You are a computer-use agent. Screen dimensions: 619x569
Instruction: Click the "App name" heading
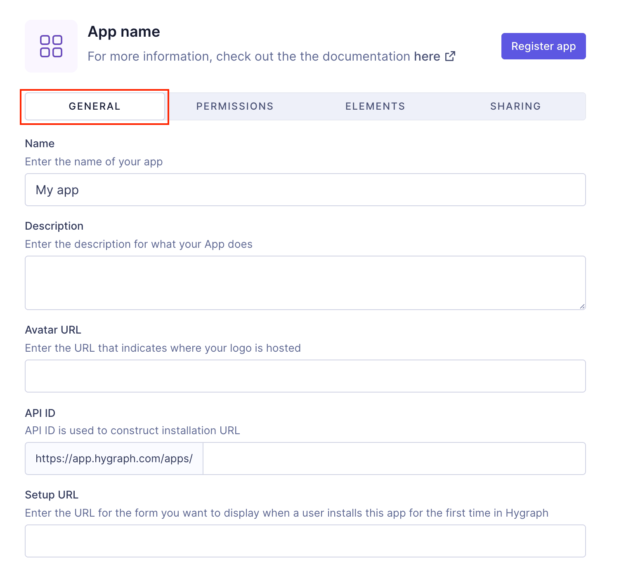tap(123, 31)
